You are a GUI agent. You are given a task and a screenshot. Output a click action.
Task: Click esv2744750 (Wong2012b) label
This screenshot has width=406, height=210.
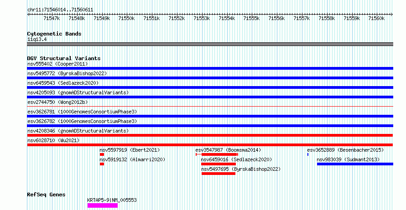coord(57,102)
